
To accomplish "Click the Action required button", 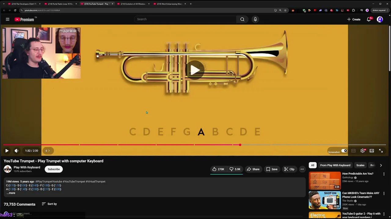I will pyautogui.click(x=379, y=10).
